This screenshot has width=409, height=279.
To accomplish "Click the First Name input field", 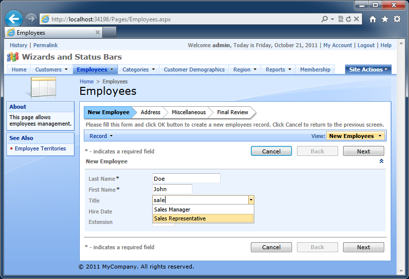I will pos(172,189).
